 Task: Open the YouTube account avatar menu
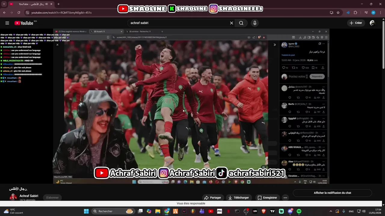[372, 23]
